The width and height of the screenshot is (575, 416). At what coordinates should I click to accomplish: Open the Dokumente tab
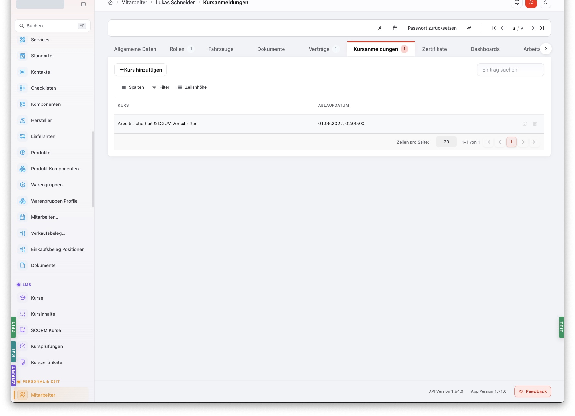(271, 49)
